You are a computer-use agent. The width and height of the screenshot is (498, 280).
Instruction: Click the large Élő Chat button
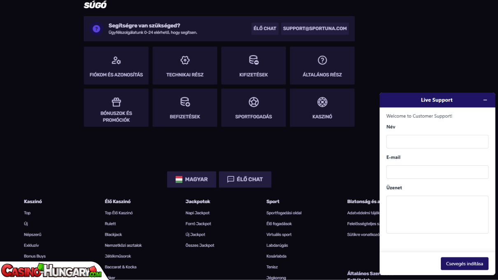click(245, 179)
